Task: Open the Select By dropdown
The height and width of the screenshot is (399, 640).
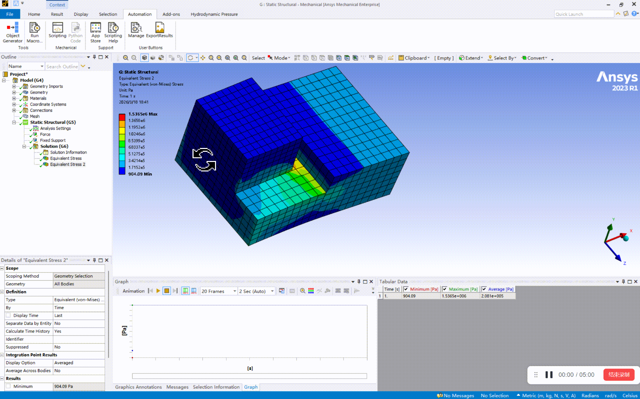Action: point(502,58)
